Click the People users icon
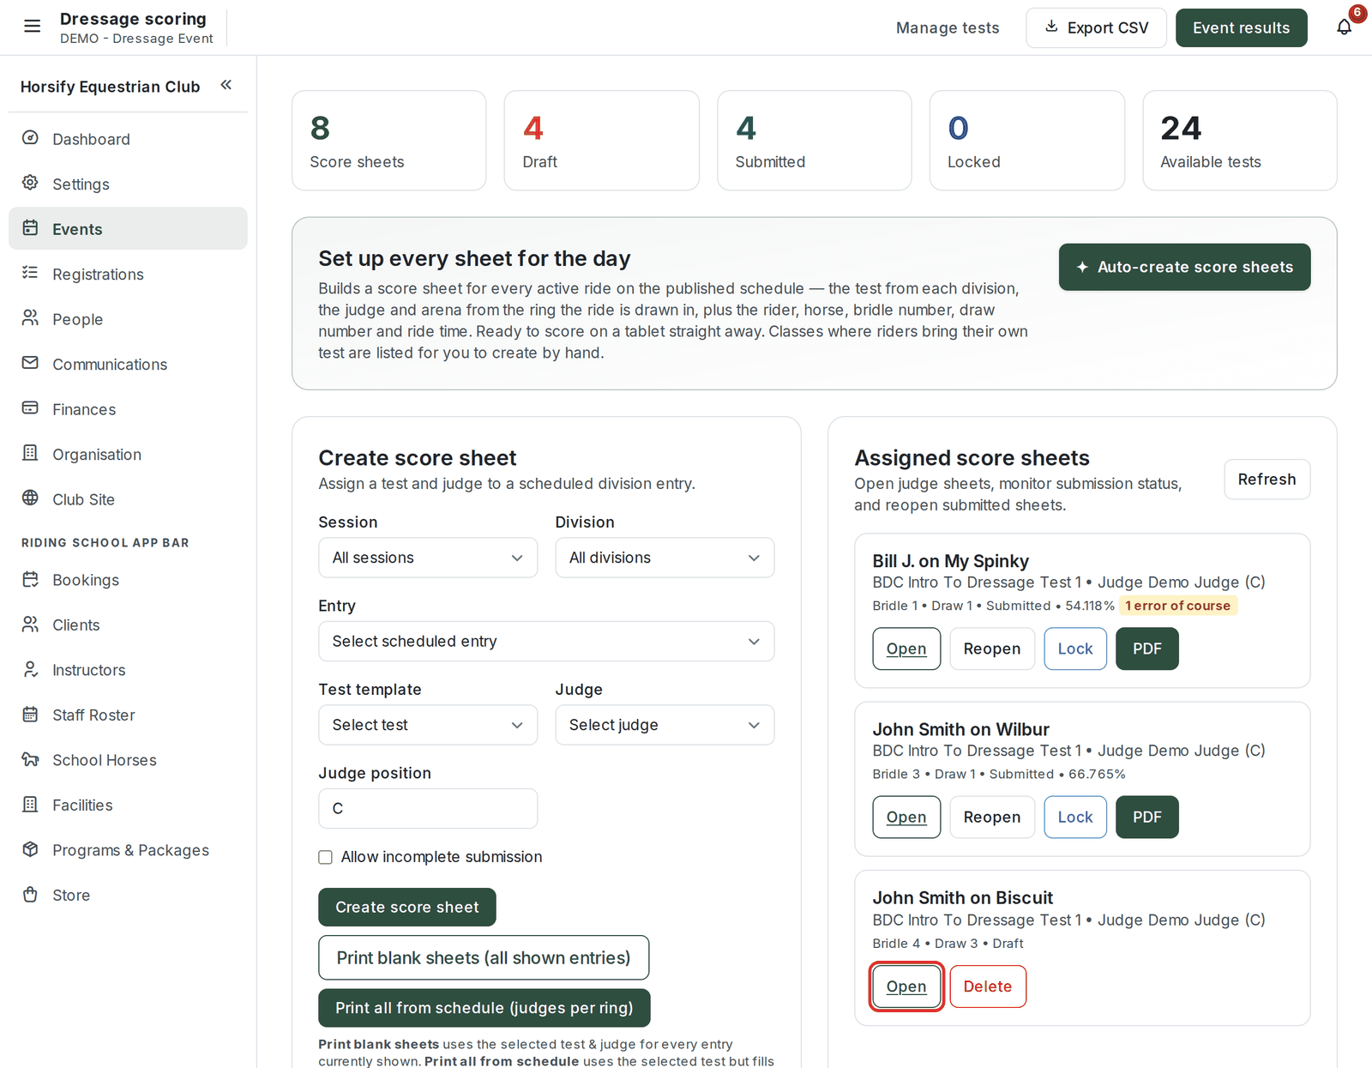This screenshot has width=1372, height=1068. coord(30,318)
